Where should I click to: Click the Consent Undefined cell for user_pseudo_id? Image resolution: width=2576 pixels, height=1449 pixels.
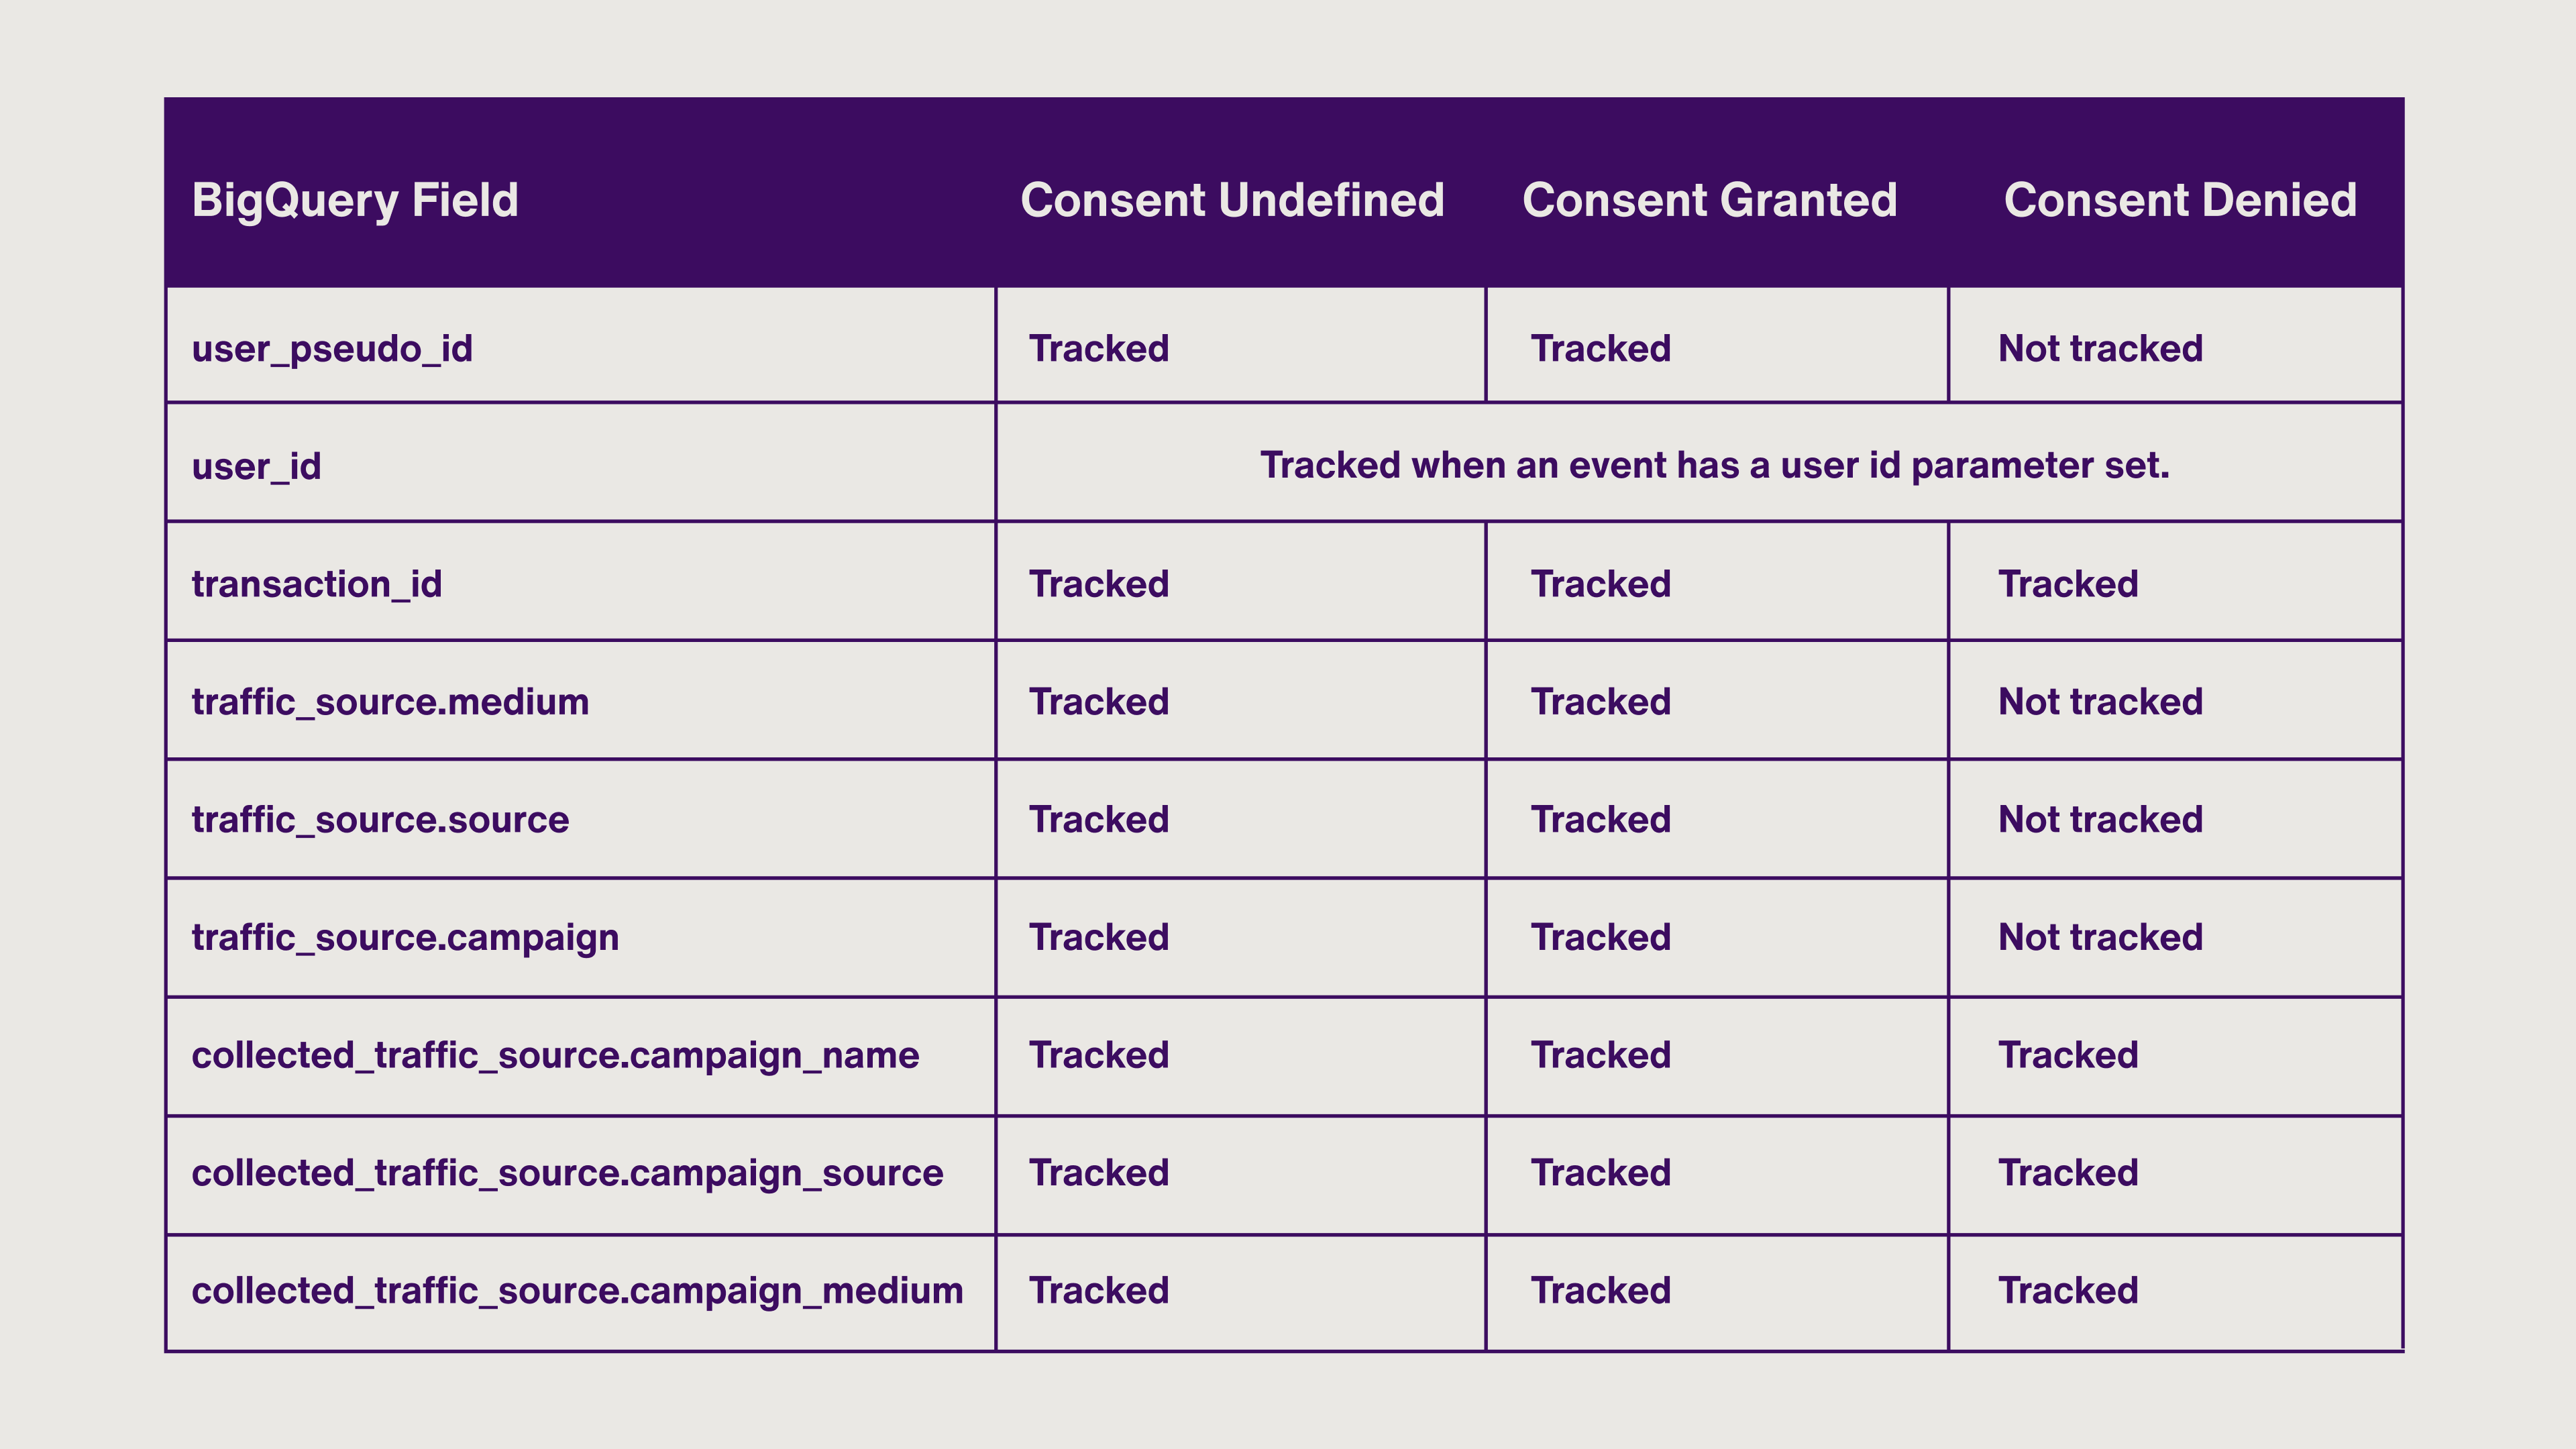click(1099, 349)
